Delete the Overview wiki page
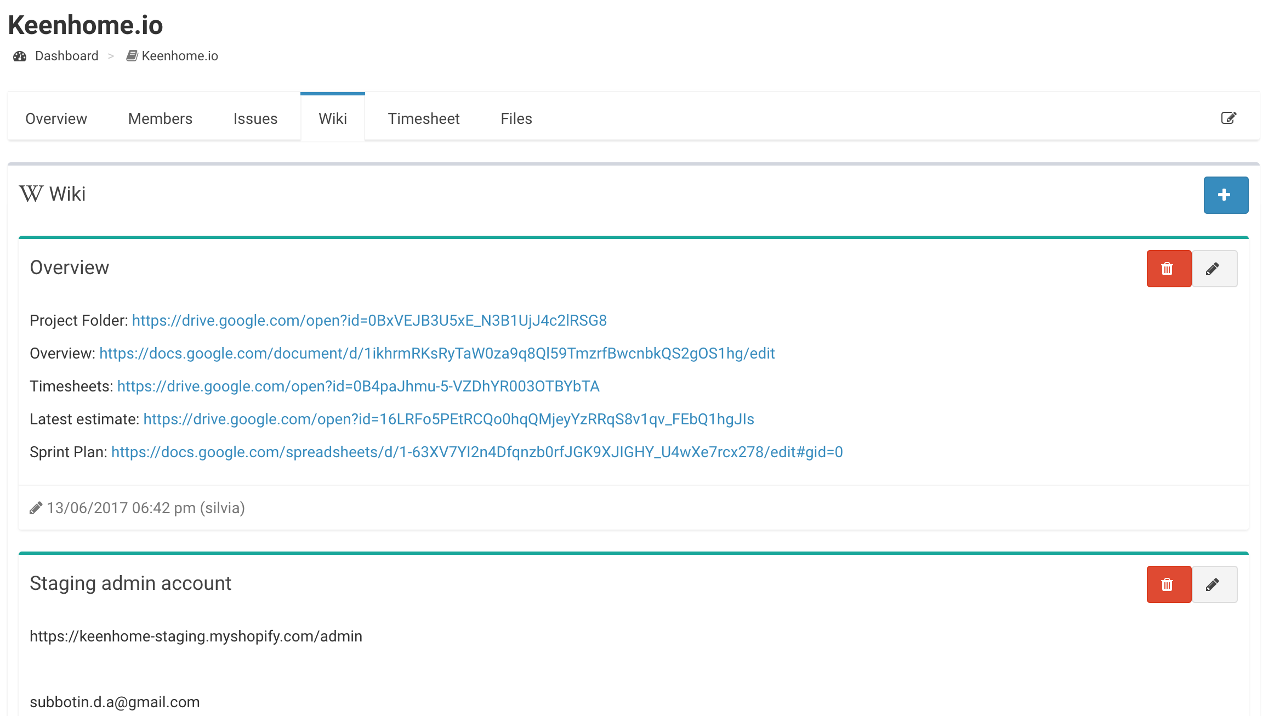The width and height of the screenshot is (1274, 716). point(1169,269)
